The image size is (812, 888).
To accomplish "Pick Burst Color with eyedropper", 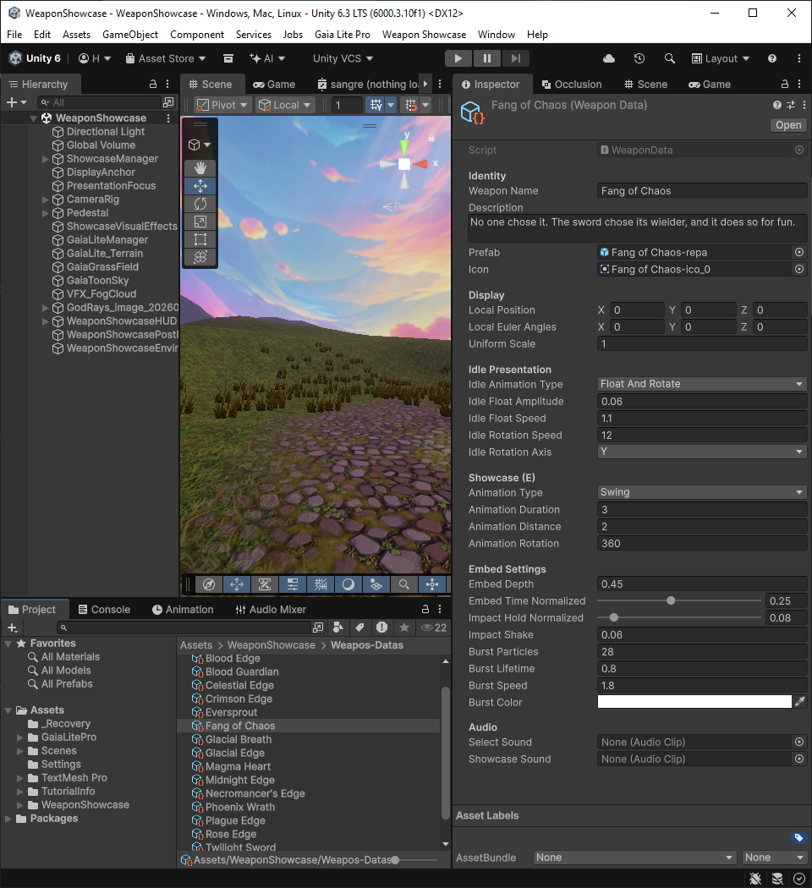I will point(799,702).
